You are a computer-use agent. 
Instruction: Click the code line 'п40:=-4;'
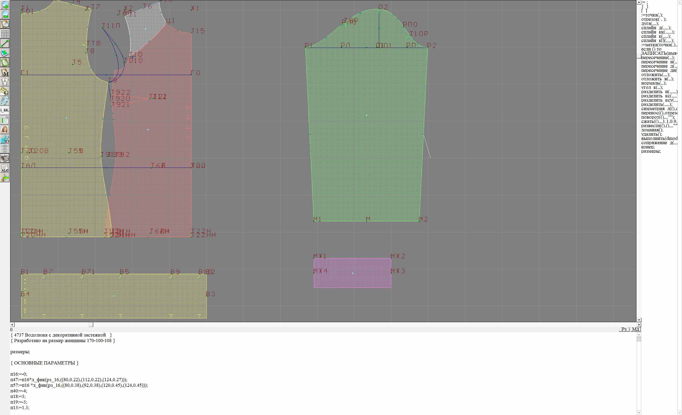point(19,391)
